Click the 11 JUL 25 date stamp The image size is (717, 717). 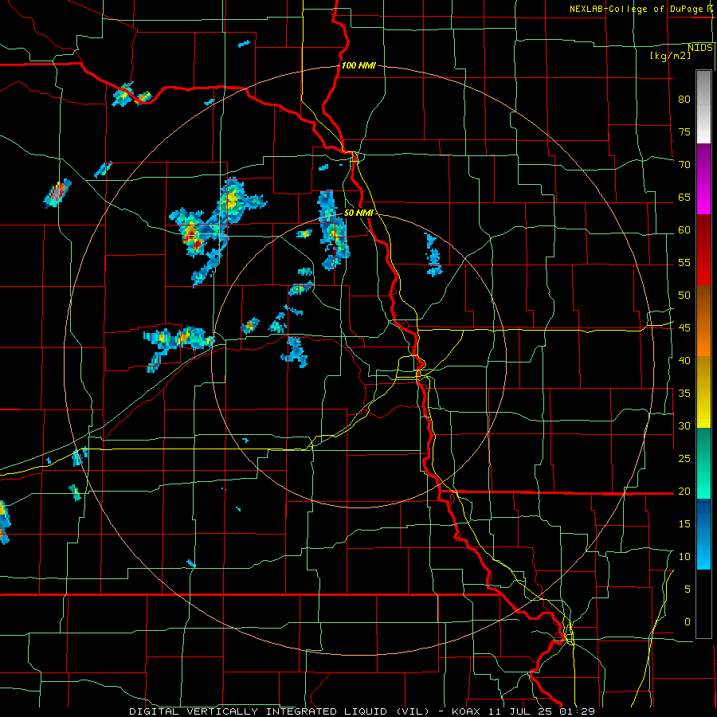(523, 711)
